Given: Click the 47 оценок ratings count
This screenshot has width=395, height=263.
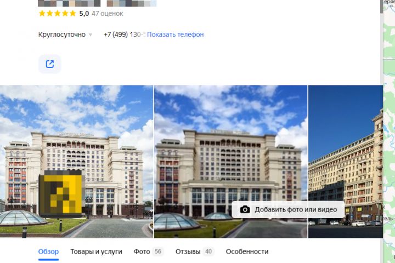Looking at the screenshot, I should (x=108, y=13).
